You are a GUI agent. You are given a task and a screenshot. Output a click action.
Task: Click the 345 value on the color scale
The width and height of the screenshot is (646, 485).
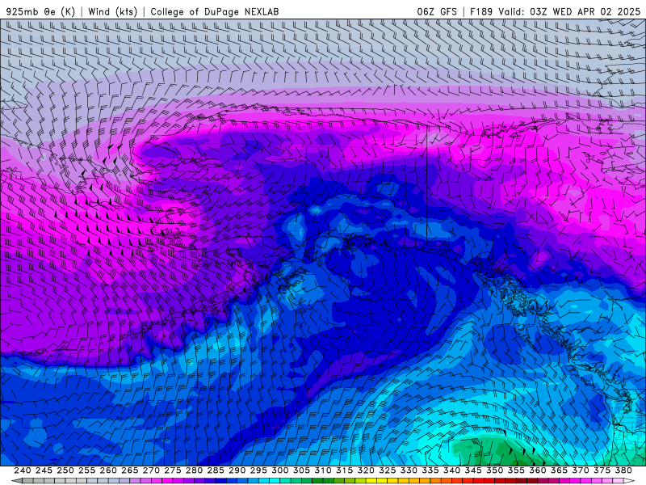pos(473,470)
